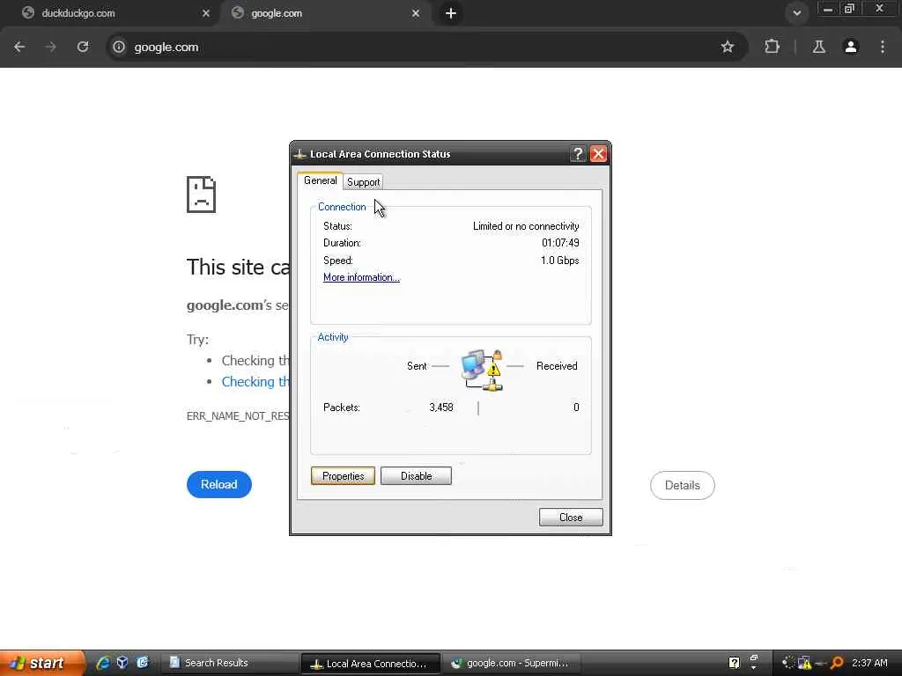Reload the google.com error page

[x=219, y=485]
